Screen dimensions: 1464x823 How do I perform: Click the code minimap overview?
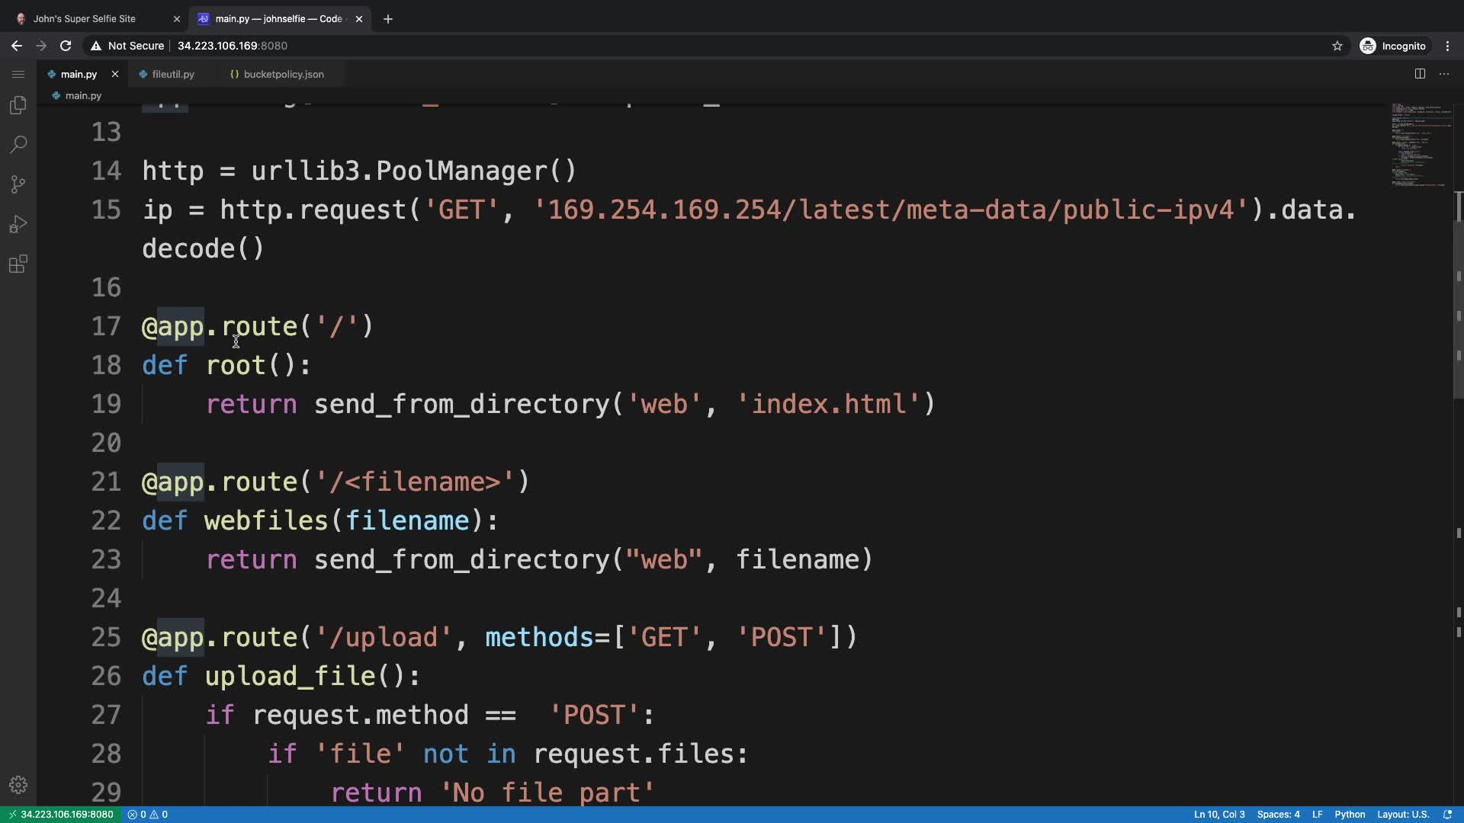(1420, 145)
